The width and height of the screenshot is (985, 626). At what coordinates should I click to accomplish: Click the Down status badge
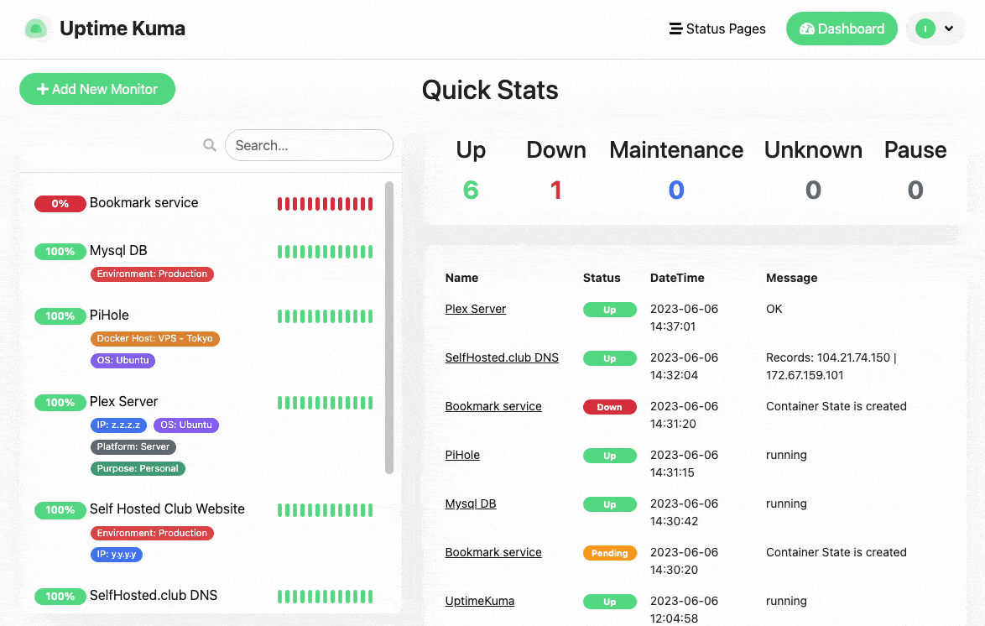609,407
